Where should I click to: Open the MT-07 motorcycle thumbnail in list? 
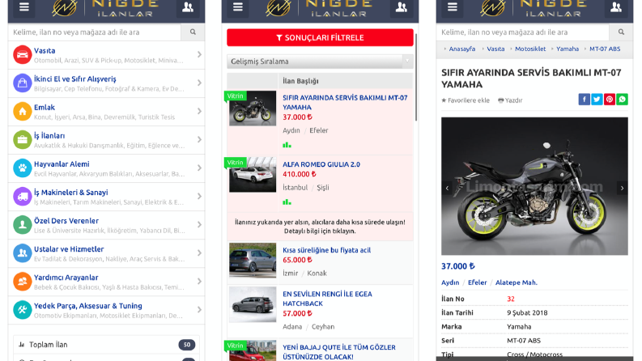[x=253, y=108]
